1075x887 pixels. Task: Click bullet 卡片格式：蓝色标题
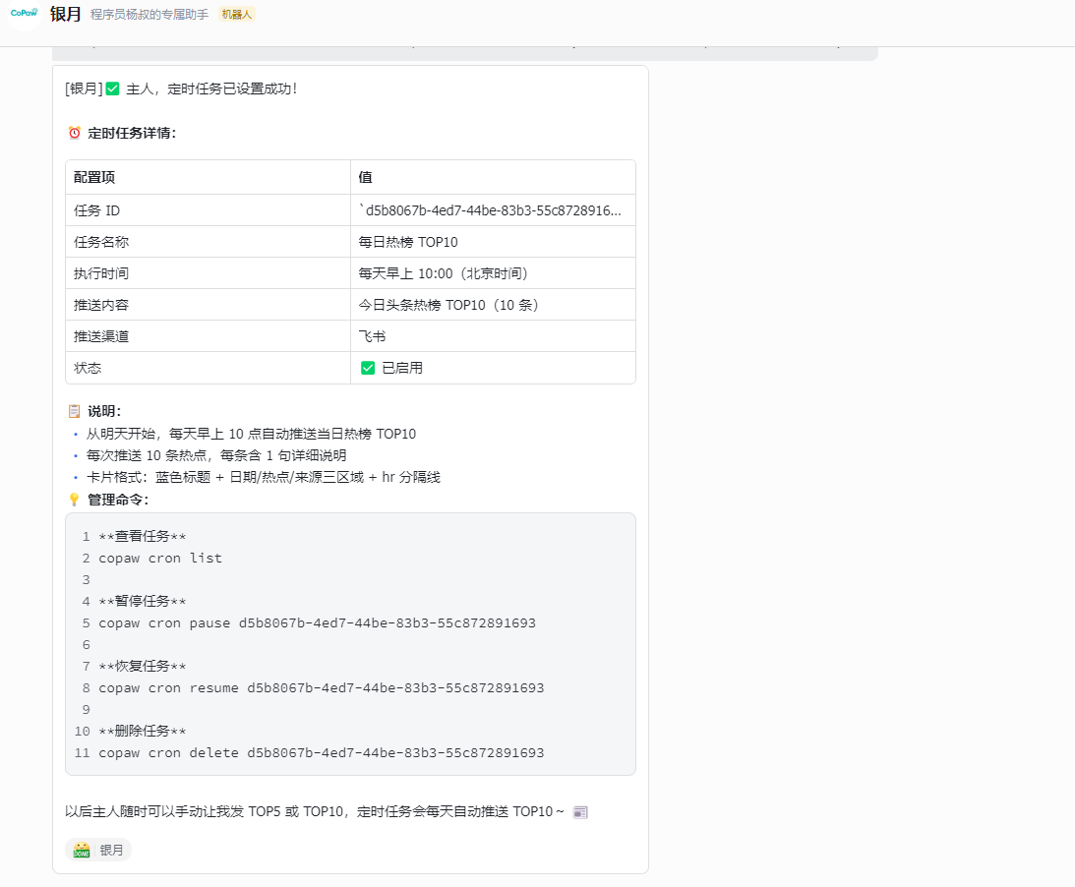click(x=264, y=477)
